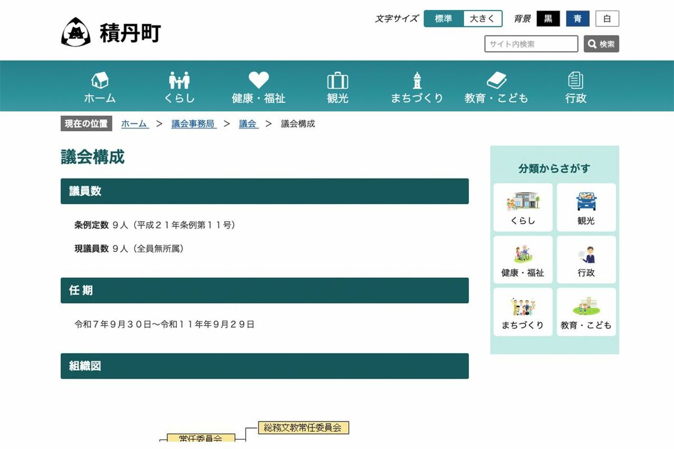
Task: Switch text size to 大きく
Action: (482, 19)
